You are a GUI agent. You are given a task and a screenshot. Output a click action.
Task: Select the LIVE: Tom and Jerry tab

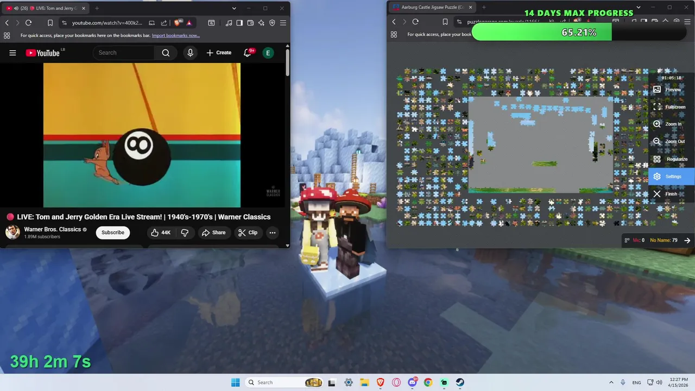click(46, 8)
